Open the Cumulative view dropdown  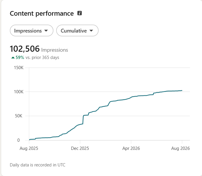pos(77,30)
